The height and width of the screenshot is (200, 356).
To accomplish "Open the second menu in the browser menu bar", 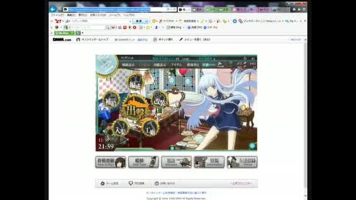I will [x=71, y=15].
